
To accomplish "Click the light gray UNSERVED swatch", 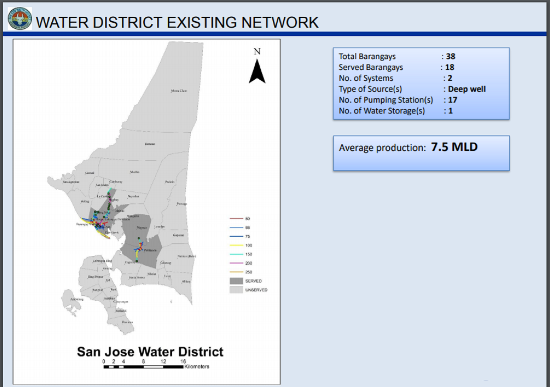I will coord(236,290).
